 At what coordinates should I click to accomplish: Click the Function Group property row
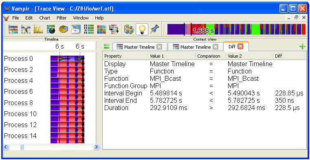[204, 86]
